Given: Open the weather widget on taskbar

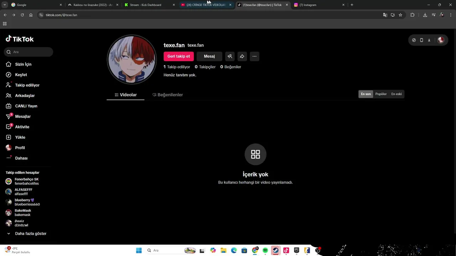Looking at the screenshot, I should point(18,250).
